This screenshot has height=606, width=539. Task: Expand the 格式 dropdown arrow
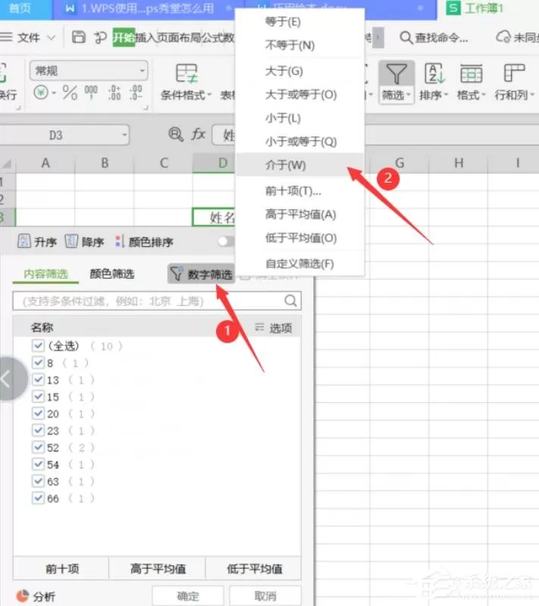coord(483,95)
